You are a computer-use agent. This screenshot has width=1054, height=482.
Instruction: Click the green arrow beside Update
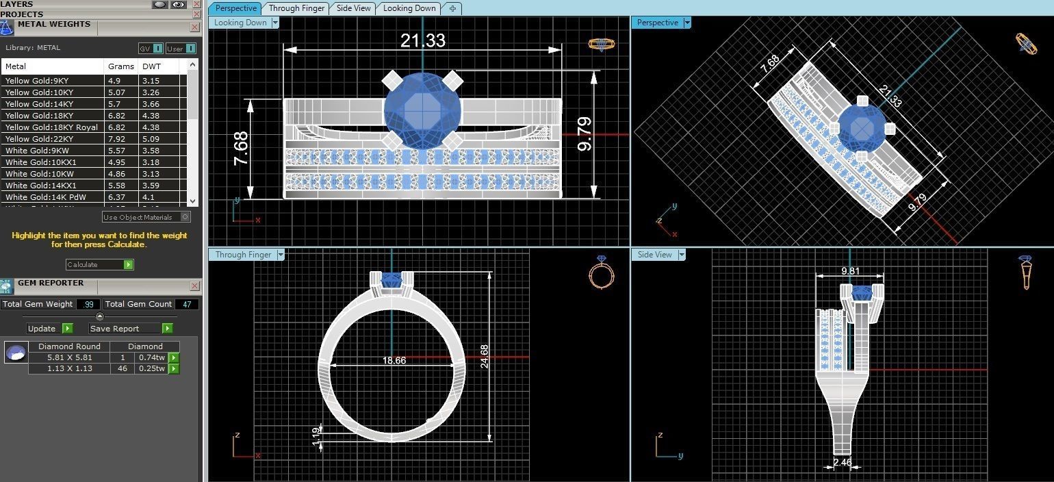click(x=67, y=329)
